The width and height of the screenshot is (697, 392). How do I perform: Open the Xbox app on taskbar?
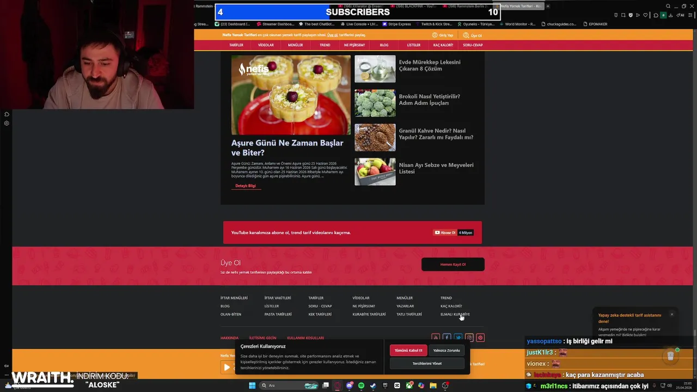coord(409,385)
